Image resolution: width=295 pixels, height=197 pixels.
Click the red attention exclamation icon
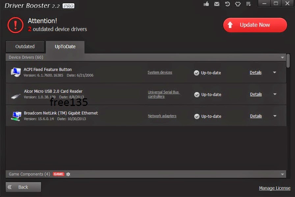click(x=15, y=25)
